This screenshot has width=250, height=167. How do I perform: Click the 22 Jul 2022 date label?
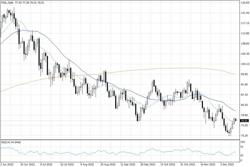click(67, 164)
